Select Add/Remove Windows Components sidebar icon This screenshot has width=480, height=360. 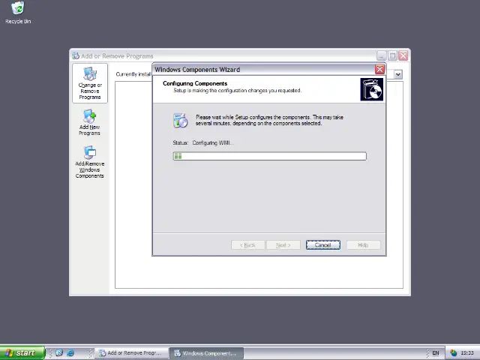[90, 162]
